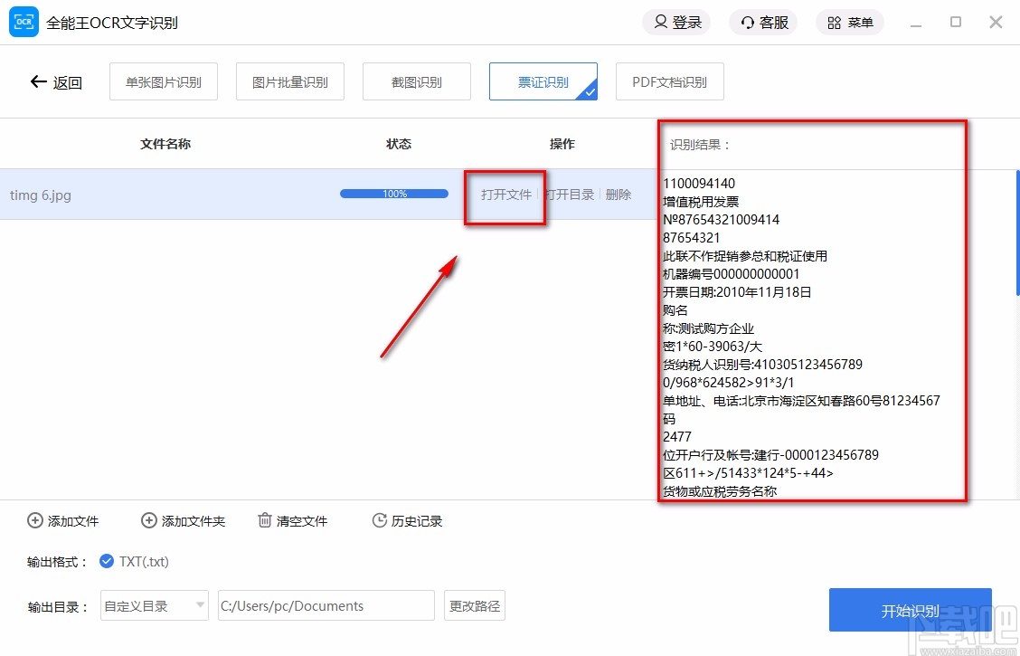Click the 添加文件夹 add folder icon

point(148,520)
